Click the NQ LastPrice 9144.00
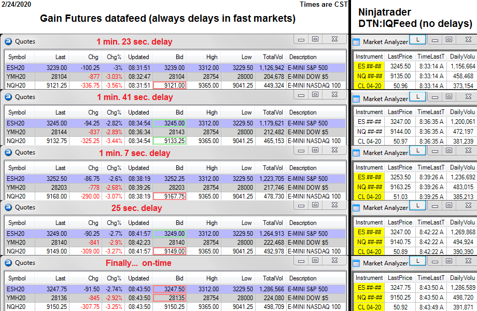 400,131
